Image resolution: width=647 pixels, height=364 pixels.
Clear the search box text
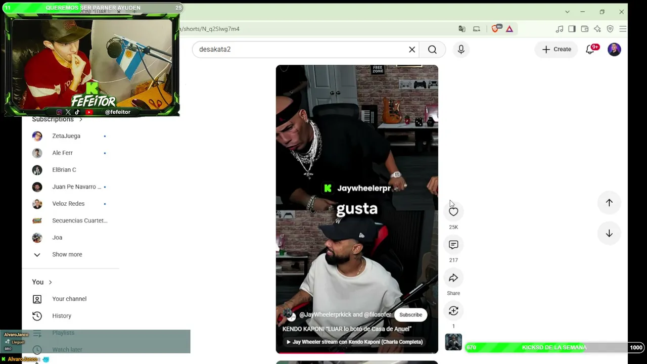[x=412, y=49]
